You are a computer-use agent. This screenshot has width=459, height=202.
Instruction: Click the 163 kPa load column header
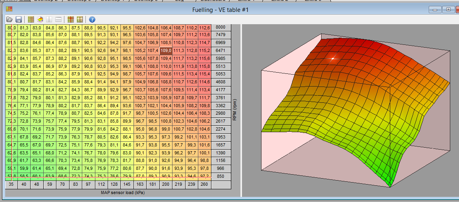coord(140,185)
